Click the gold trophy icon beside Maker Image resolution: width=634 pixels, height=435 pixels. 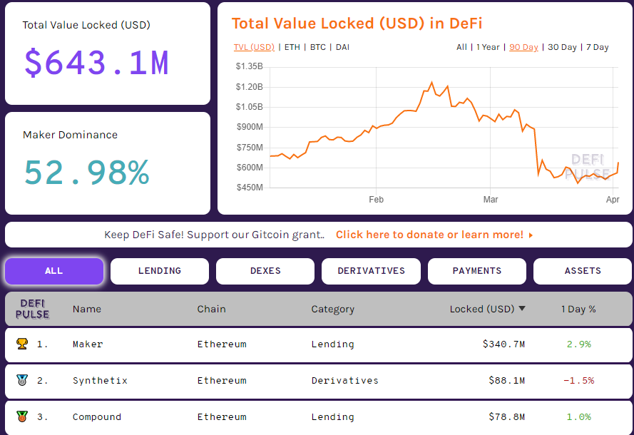tap(21, 344)
